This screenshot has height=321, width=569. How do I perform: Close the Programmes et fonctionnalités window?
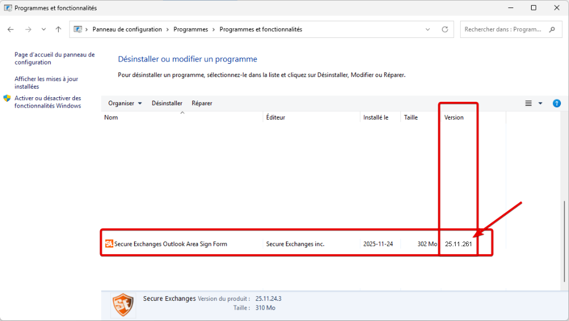557,7
